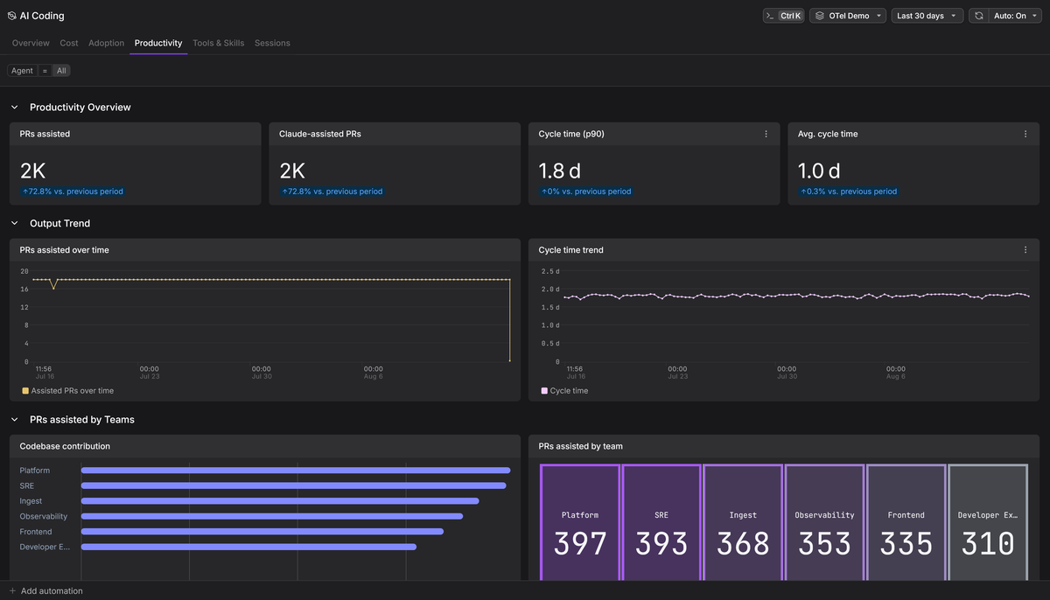Change the Agent filter value All

(x=61, y=71)
